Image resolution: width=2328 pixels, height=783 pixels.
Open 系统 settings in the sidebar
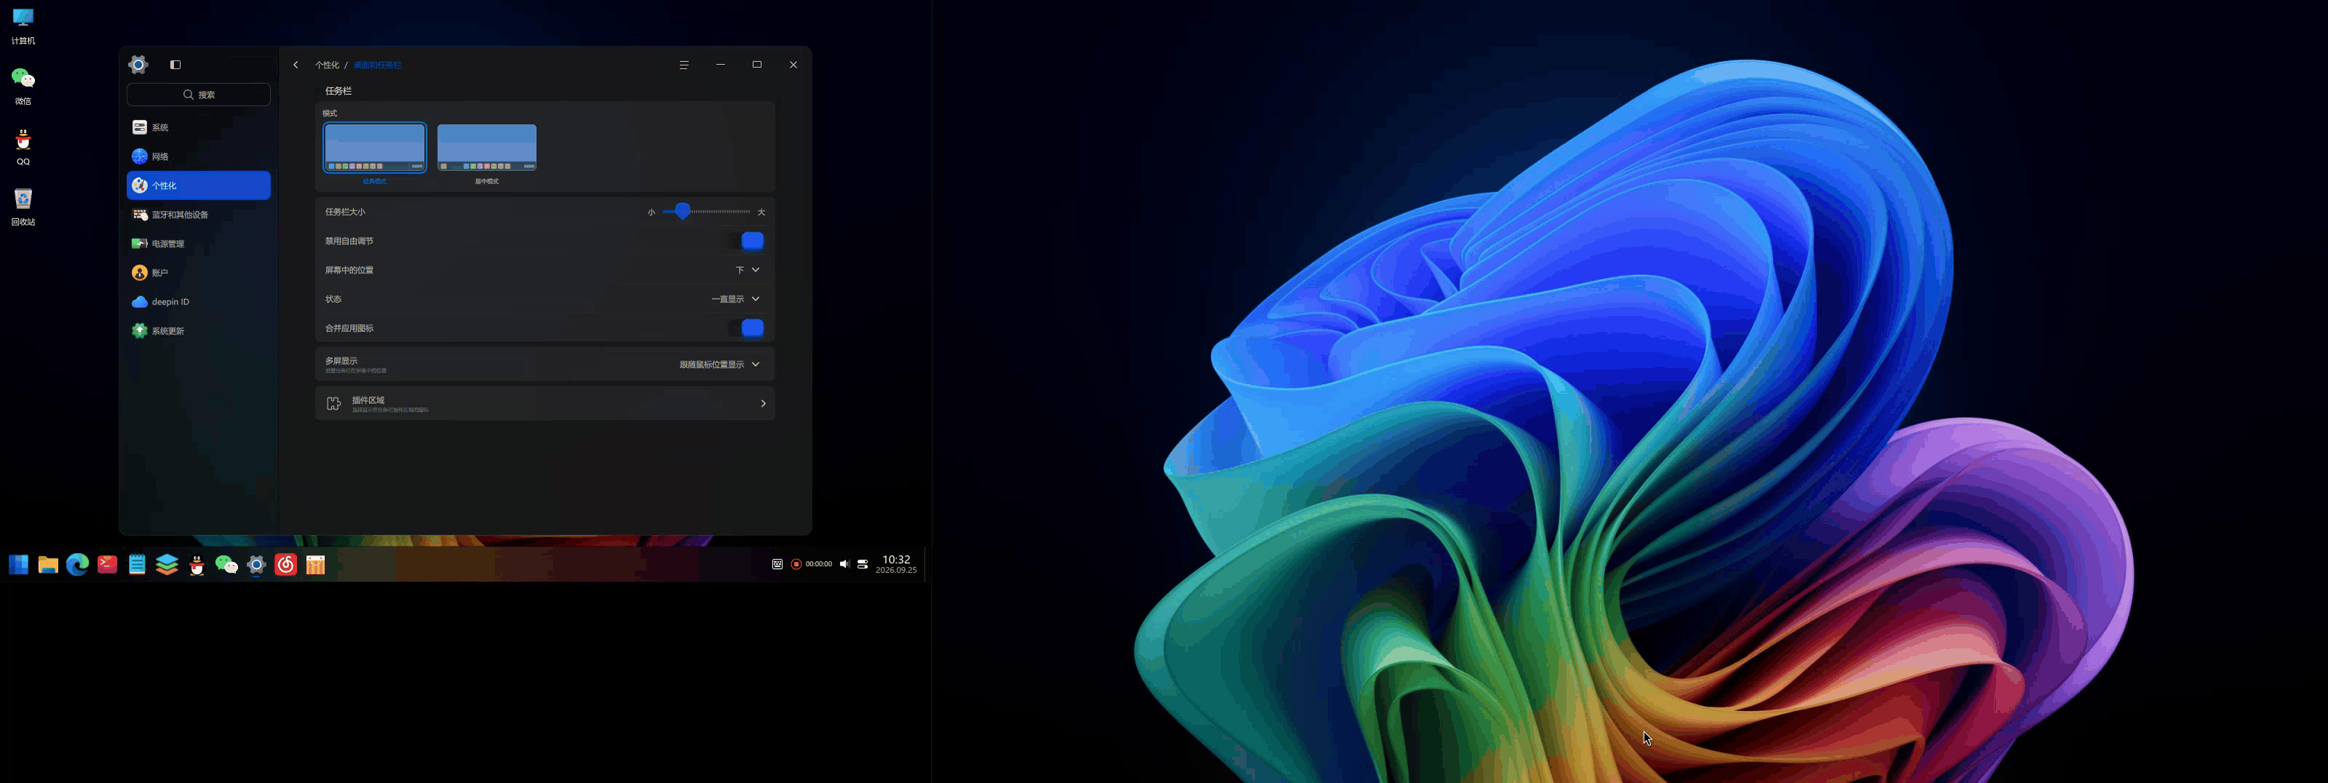pos(199,127)
